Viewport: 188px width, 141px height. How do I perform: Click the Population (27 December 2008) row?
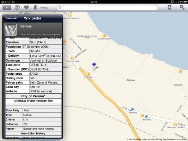click(x=34, y=47)
